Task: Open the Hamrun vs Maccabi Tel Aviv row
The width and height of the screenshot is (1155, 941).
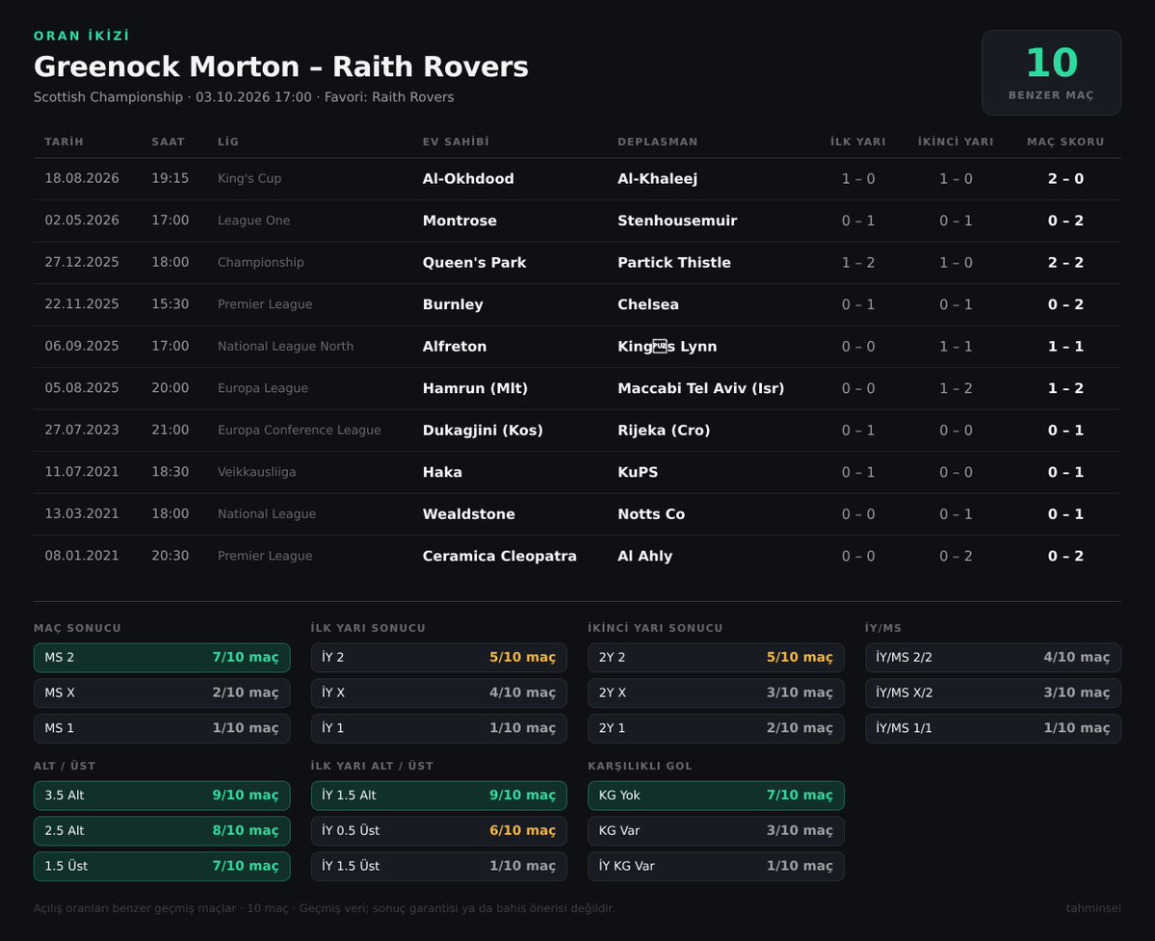Action: click(x=578, y=389)
